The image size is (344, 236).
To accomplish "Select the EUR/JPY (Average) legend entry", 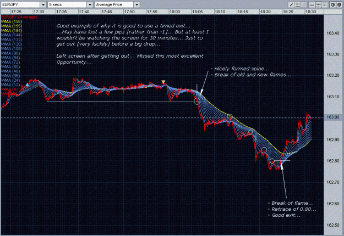I will pyautogui.click(x=19, y=17).
